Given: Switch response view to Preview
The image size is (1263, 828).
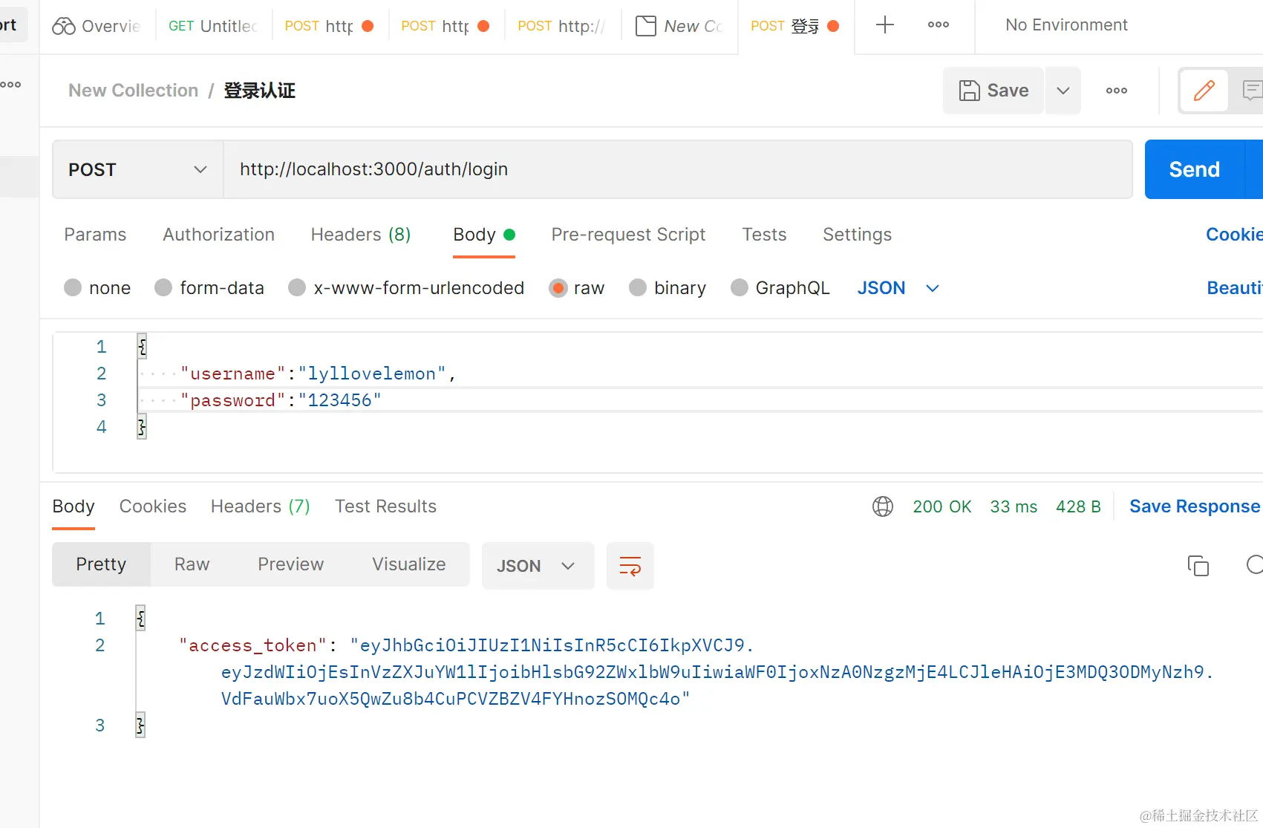Looking at the screenshot, I should [x=291, y=564].
